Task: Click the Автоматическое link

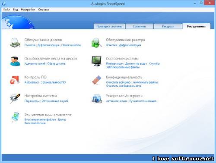Action: point(117,101)
